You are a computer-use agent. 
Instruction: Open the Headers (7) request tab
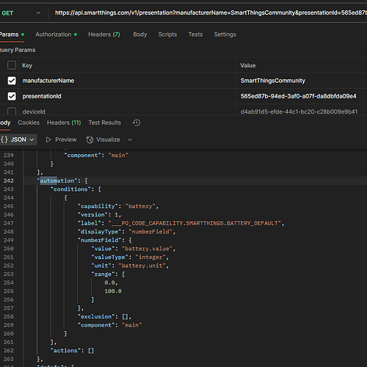pyautogui.click(x=104, y=34)
